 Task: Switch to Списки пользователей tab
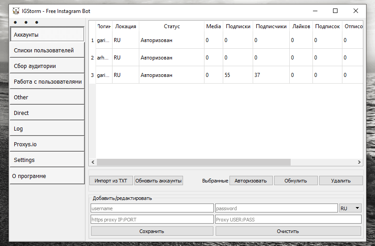[x=47, y=50]
